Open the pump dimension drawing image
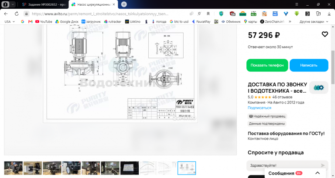335x178 pixels. click(120, 74)
